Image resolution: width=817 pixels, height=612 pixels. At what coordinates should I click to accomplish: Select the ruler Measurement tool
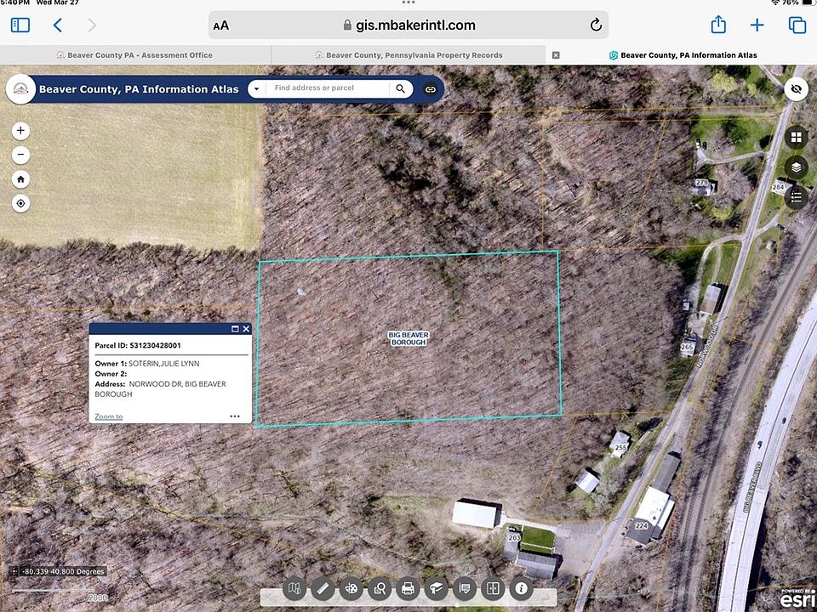[x=323, y=588]
